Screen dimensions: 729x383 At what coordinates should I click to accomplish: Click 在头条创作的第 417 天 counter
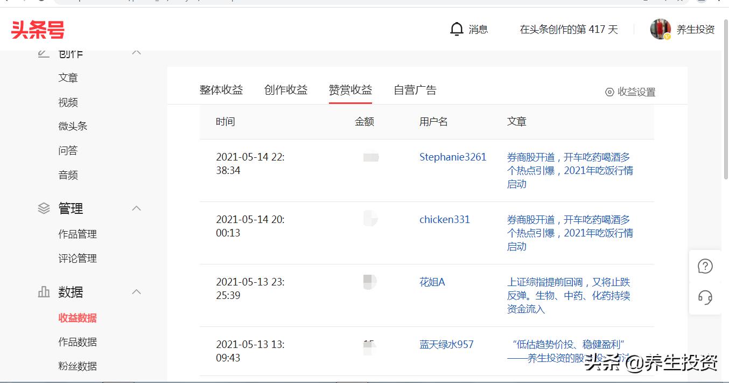[x=569, y=30]
